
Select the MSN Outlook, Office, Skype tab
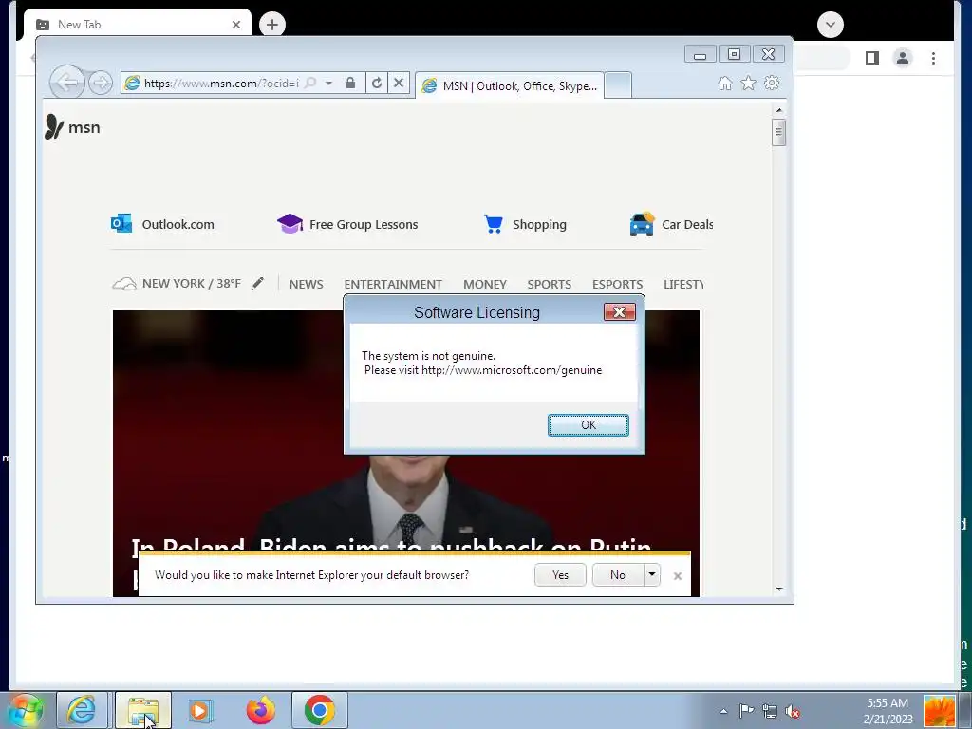[x=509, y=85]
